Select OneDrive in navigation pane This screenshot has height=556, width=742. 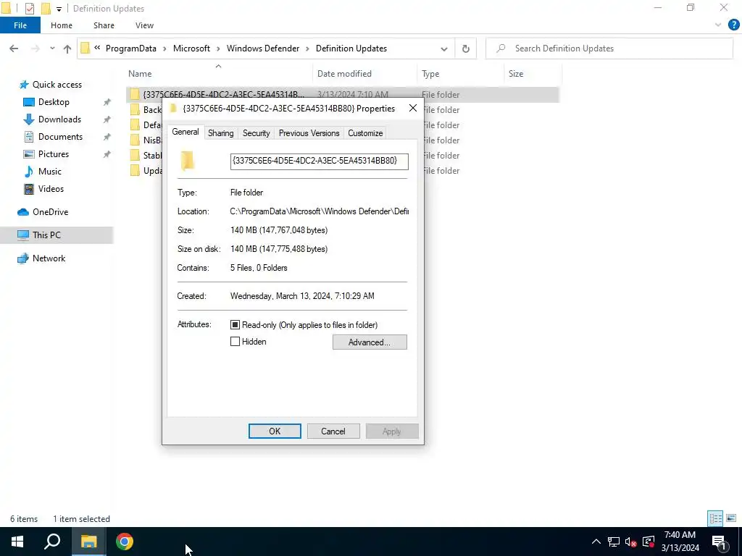[x=50, y=212]
